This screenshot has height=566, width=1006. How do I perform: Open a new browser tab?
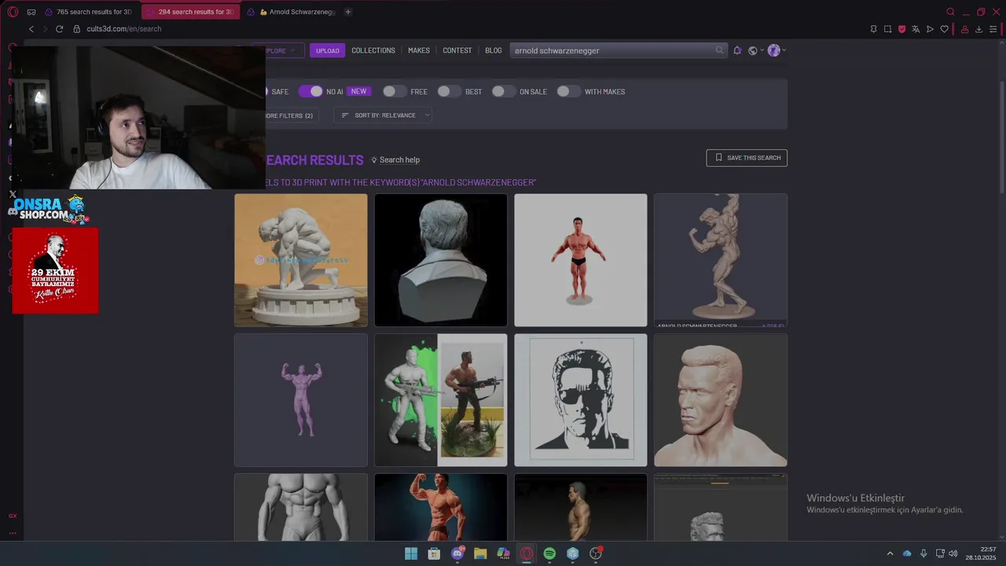point(348,12)
